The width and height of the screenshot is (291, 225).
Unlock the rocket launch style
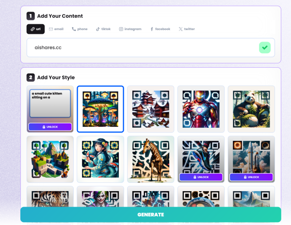(251, 177)
